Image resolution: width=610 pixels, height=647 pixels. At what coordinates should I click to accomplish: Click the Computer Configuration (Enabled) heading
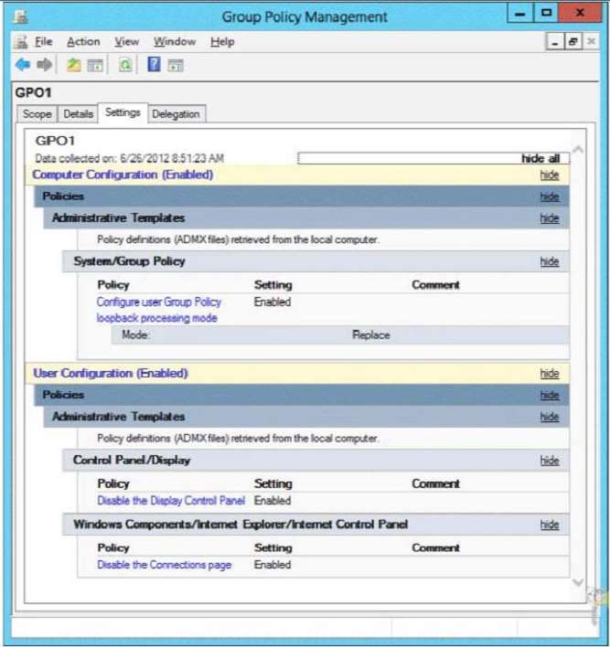[123, 175]
